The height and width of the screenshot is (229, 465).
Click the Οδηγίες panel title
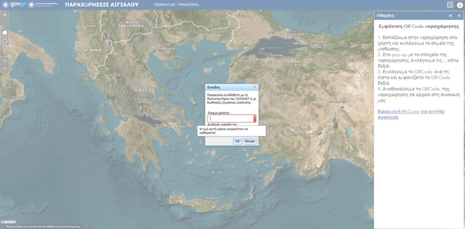pos(386,16)
